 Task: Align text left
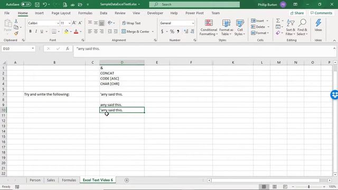tap(90, 32)
